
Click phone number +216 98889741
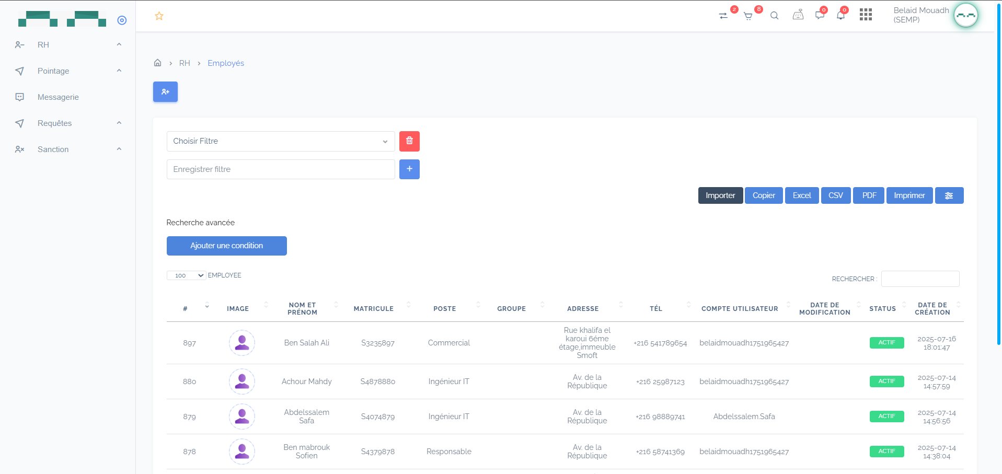tap(660, 417)
